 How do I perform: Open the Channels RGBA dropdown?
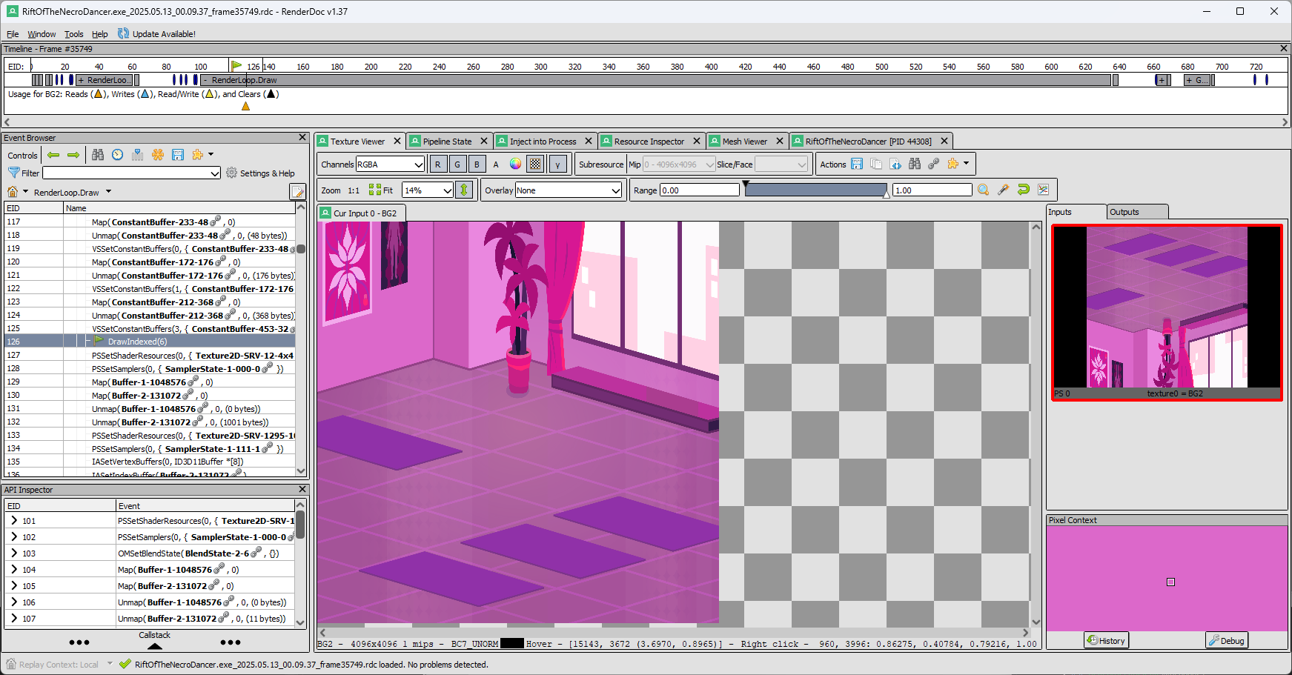click(390, 164)
